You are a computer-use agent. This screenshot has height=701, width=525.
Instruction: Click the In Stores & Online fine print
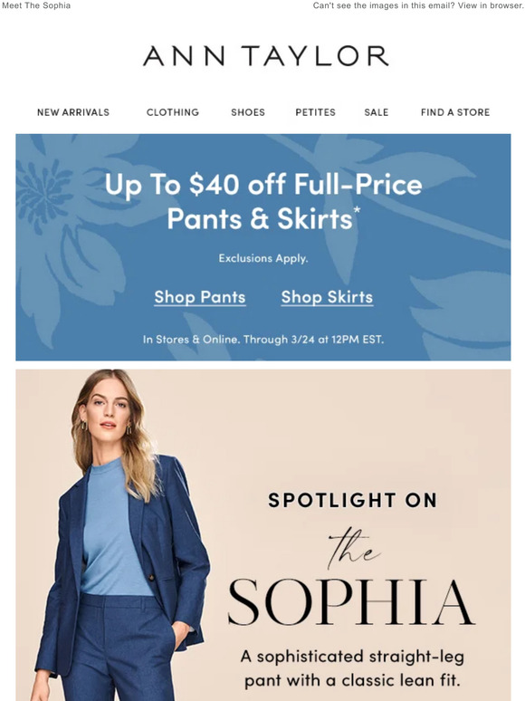tap(263, 340)
